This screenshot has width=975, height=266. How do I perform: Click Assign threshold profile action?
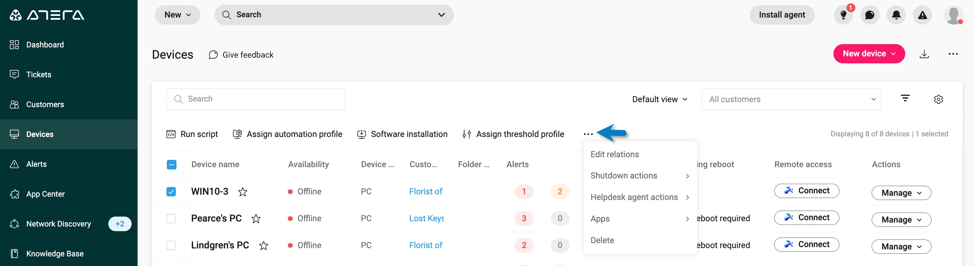(x=513, y=134)
